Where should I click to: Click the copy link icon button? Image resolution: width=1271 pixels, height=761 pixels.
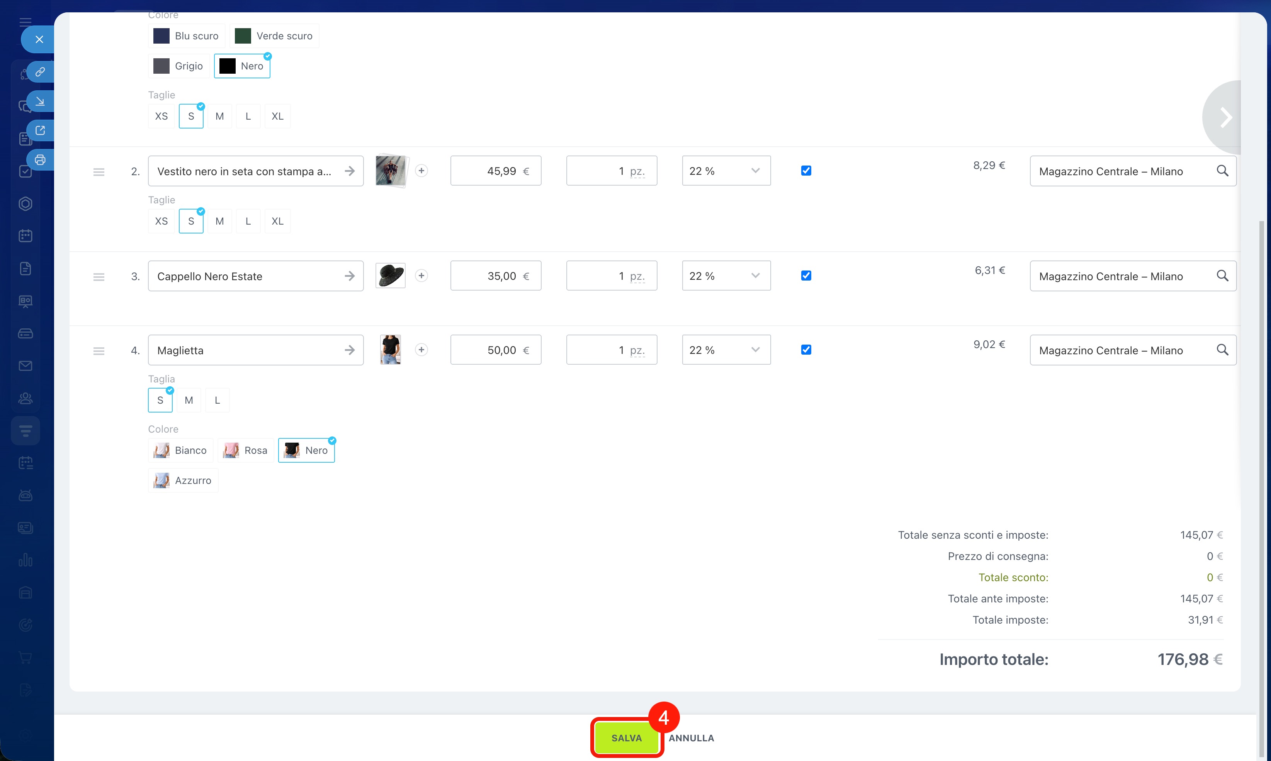click(40, 72)
